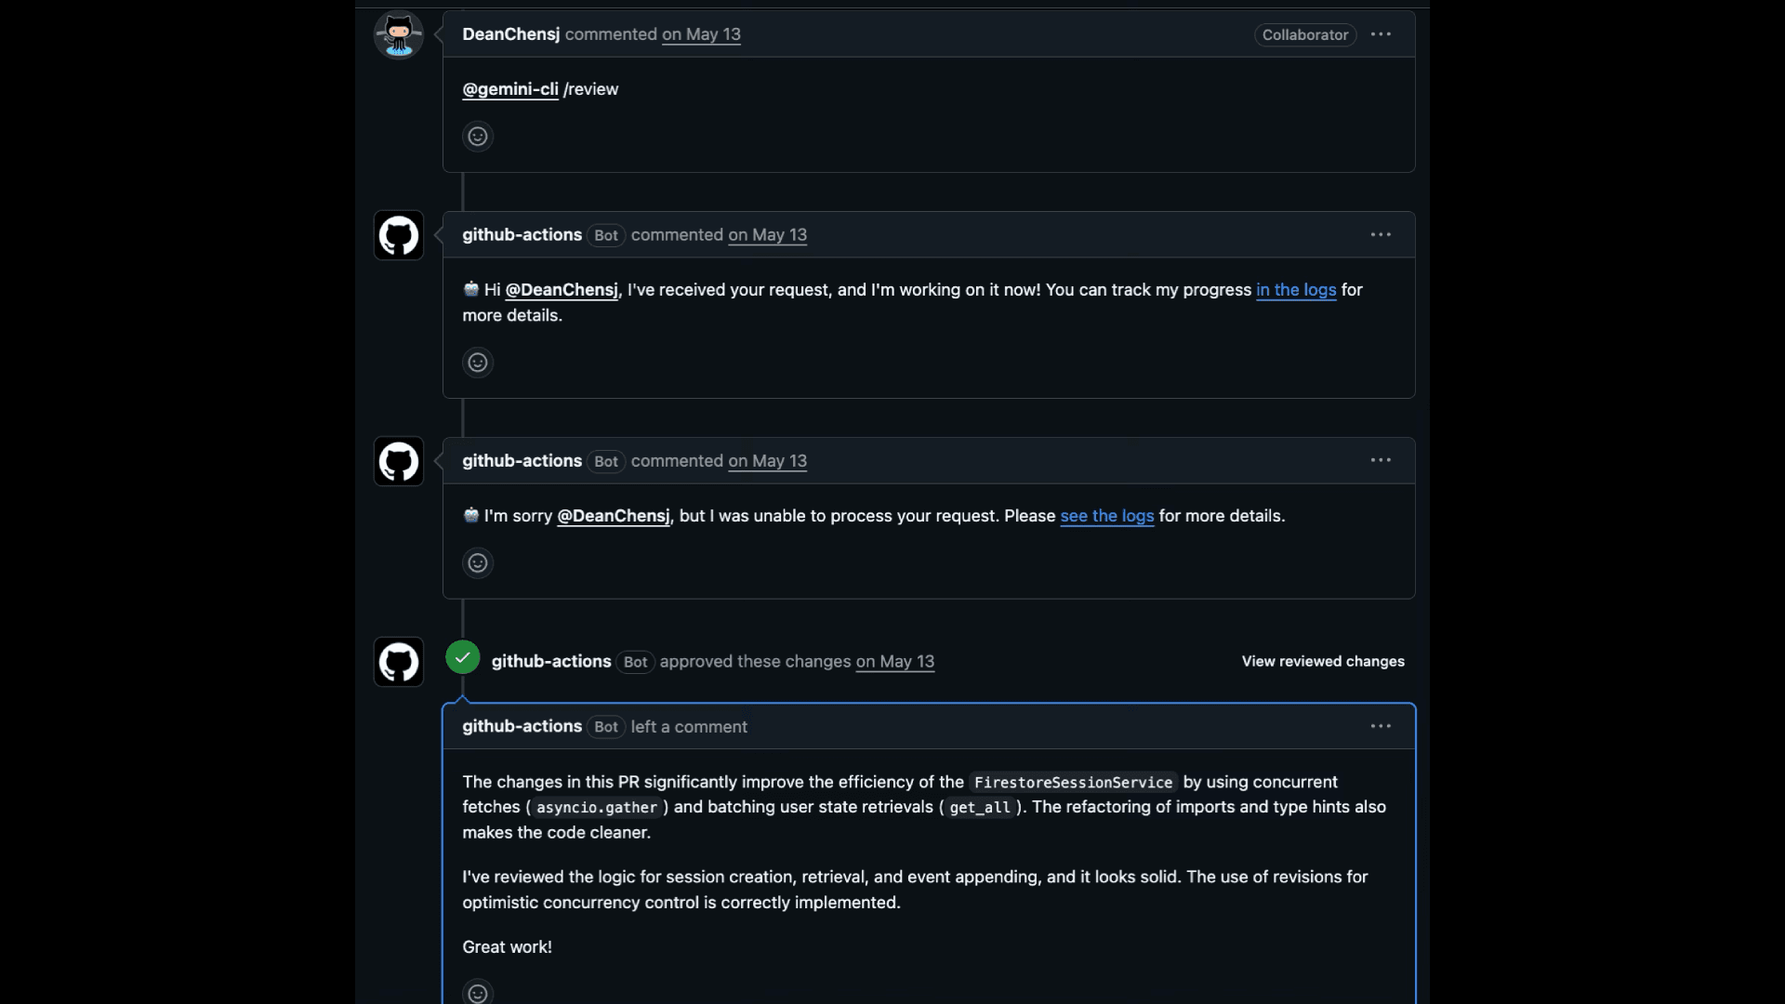The width and height of the screenshot is (1785, 1004).
Task: Add reaction emoji to 'unable to process' comment
Action: 478,563
